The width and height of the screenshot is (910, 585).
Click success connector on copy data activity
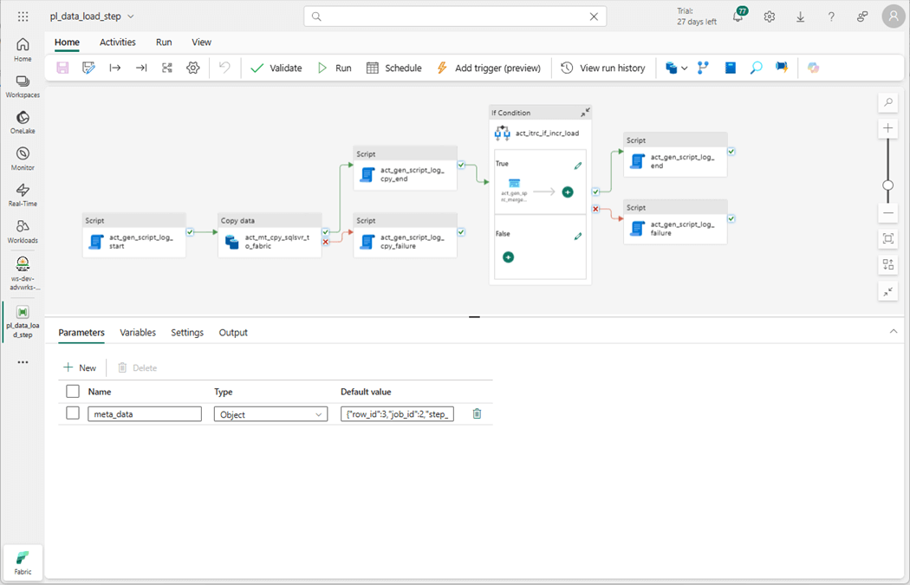(x=326, y=232)
